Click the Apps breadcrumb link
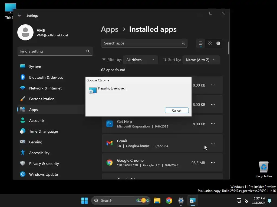 (x=110, y=29)
